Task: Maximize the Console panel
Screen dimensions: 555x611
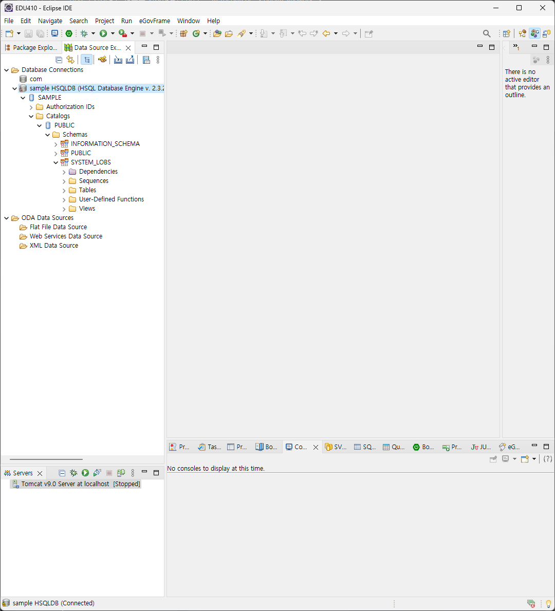Action: coord(546,447)
